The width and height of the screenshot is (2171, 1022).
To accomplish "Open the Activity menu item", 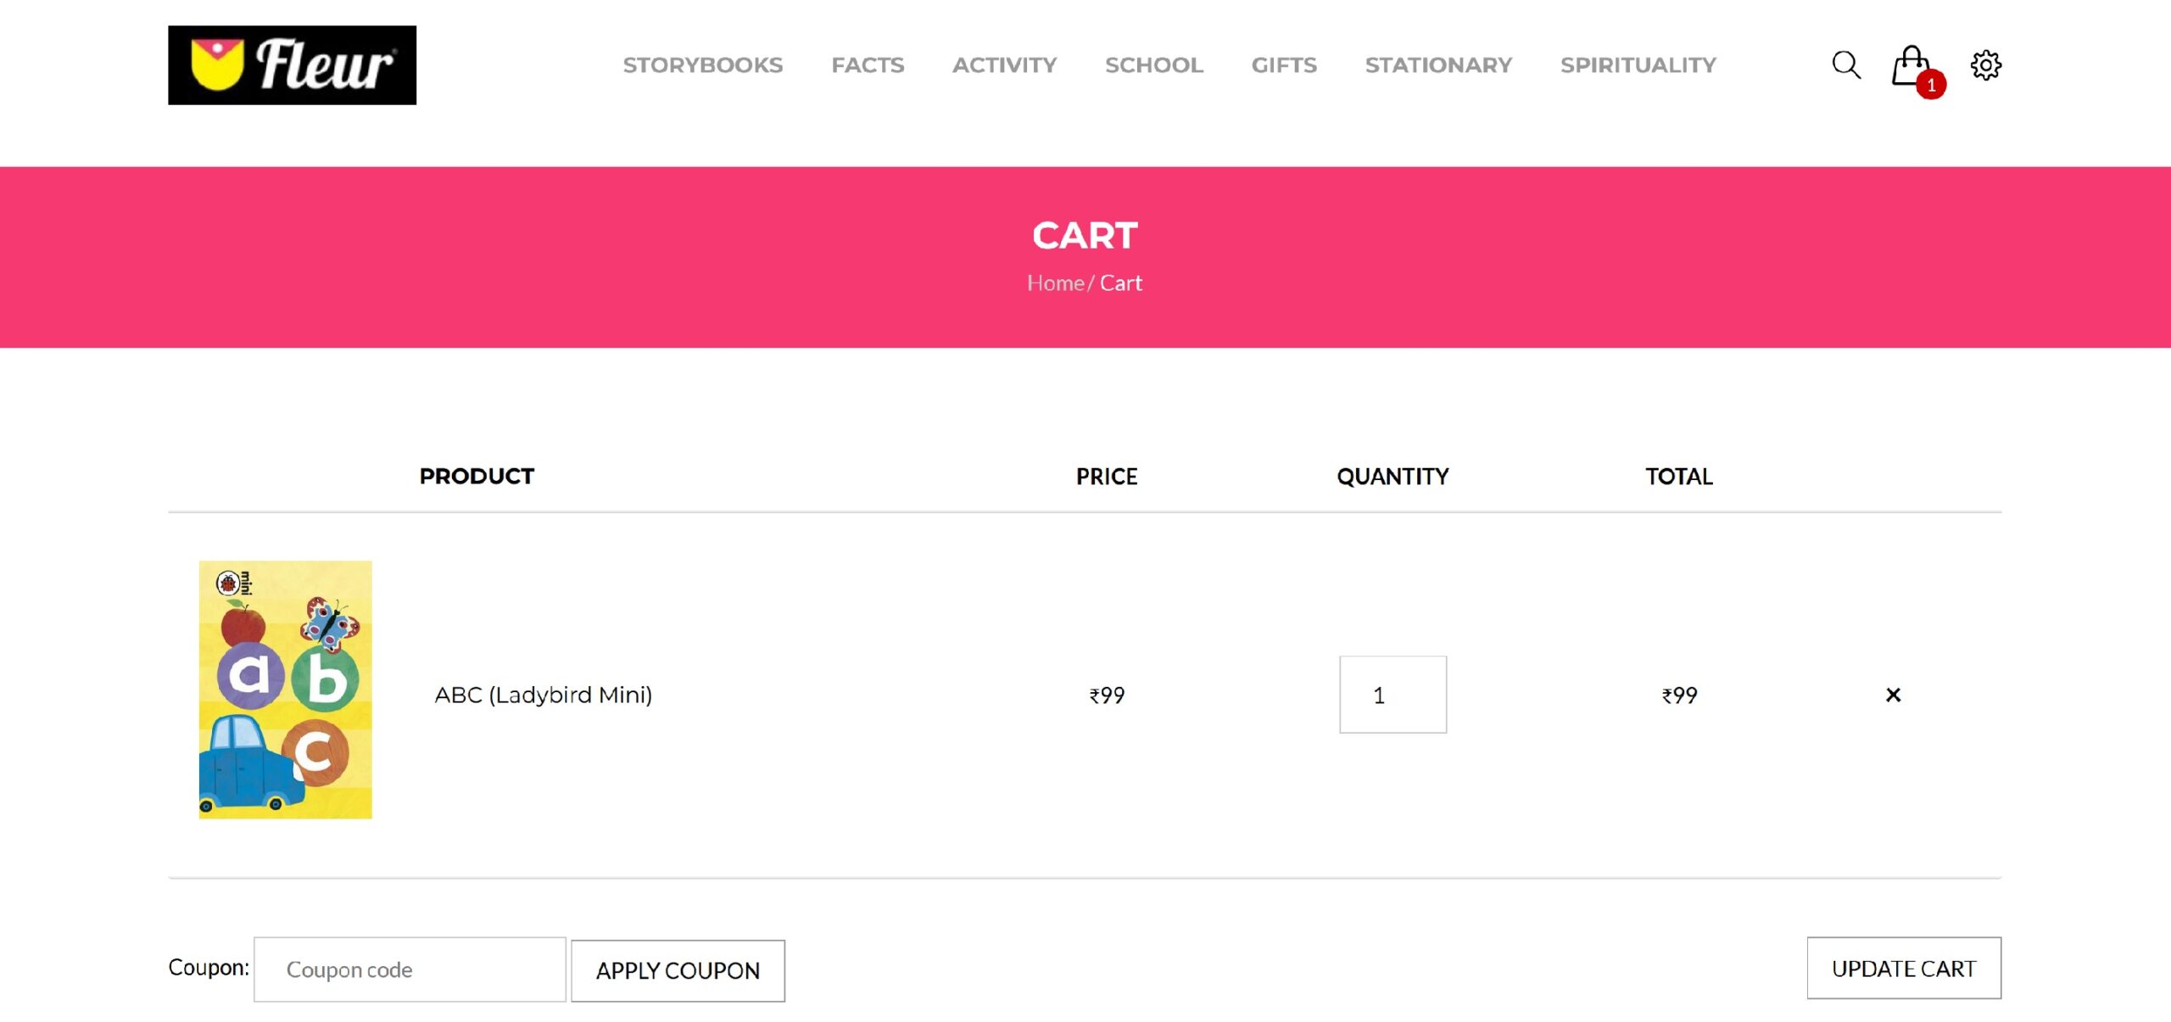I will (x=1004, y=65).
